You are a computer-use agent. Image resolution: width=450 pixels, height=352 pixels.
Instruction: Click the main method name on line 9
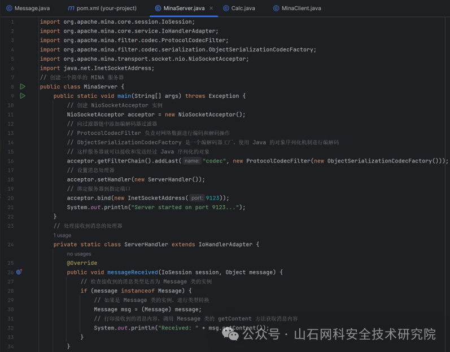point(124,96)
